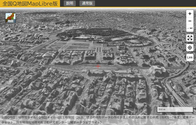The height and width of the screenshot is (125, 196).
Task: Reset map bearing with compass icon
Action: click(x=190, y=28)
